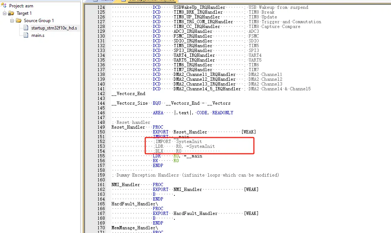Image resolution: width=391 pixels, height=233 pixels.
Task: Click the 'B .' instruction on line 163
Action: [x=164, y=194]
